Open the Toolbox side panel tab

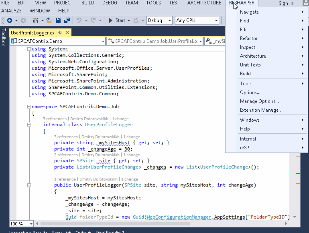point(4,37)
